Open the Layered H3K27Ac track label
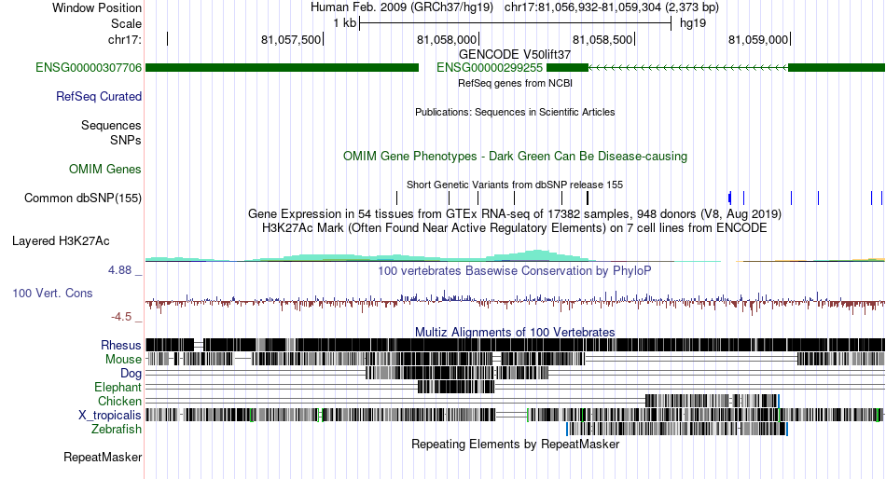 pos(61,241)
